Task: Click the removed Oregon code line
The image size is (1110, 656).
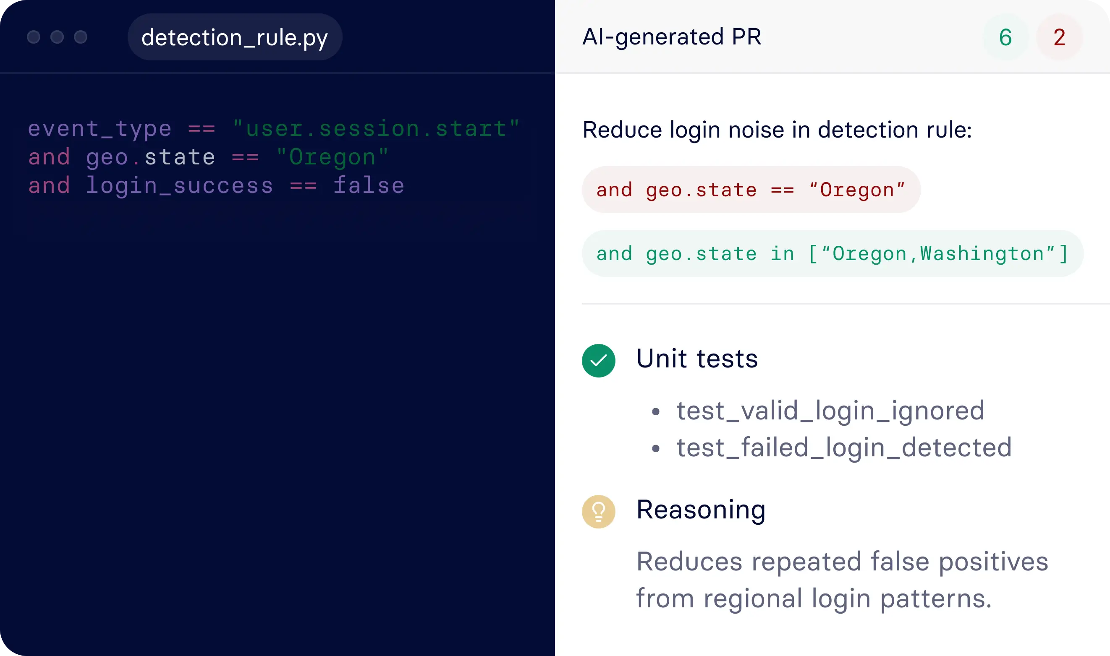Action: 751,190
